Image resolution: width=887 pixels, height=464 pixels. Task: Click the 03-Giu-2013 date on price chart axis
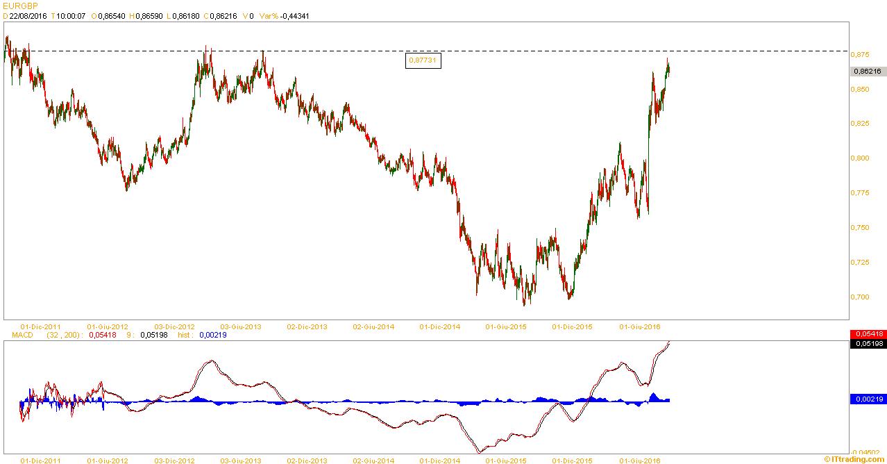click(x=241, y=326)
